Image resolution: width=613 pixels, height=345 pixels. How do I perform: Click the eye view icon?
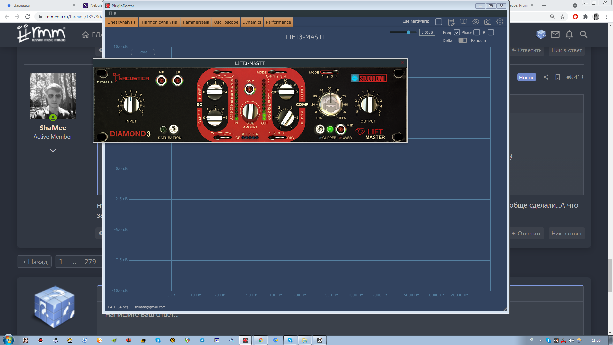(x=475, y=22)
